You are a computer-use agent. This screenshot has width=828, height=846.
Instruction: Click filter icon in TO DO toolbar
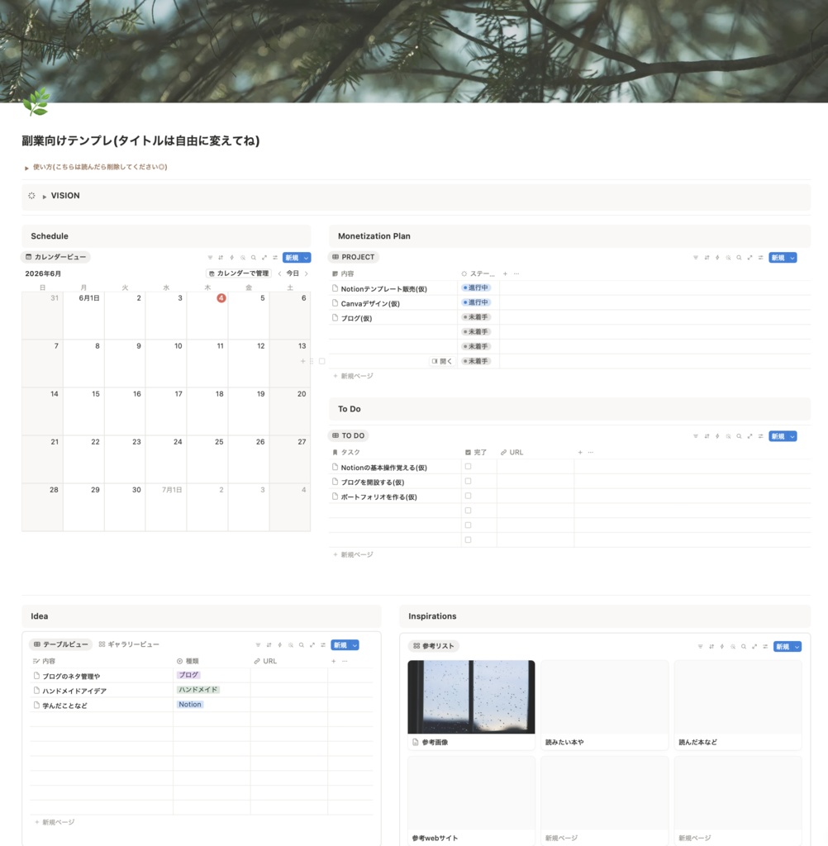(x=695, y=436)
